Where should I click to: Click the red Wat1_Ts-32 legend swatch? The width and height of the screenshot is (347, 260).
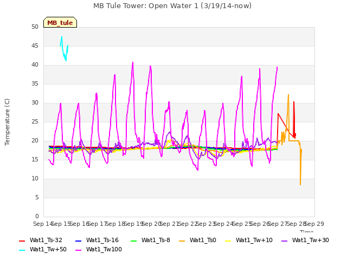(22, 240)
